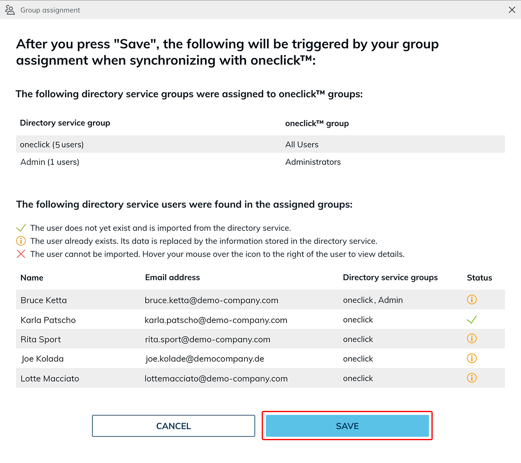The width and height of the screenshot is (521, 463).
Task: Click Bruce Ketta's orange info status icon
Action: pyautogui.click(x=471, y=300)
